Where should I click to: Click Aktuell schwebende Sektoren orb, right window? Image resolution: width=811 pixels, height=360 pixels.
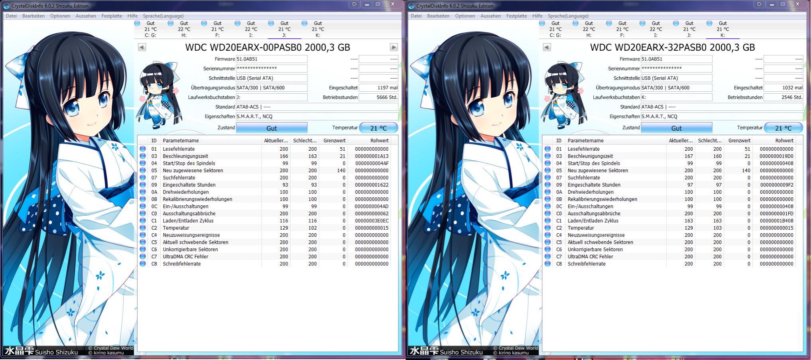pyautogui.click(x=547, y=242)
